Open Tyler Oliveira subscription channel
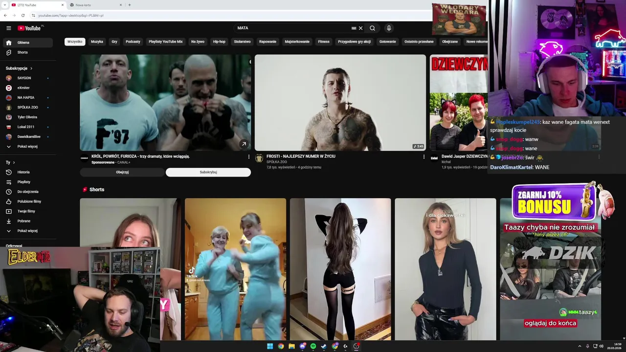Viewport: 626px width, 352px height. click(27, 117)
